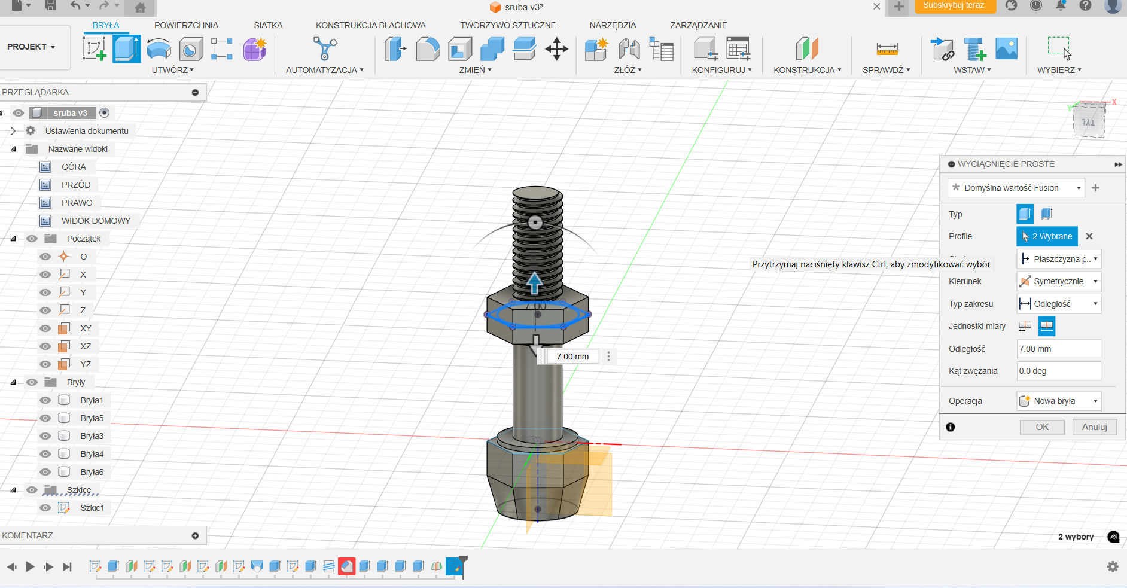
Task: Open the PROJEKT workspace dropdown
Action: (x=32, y=47)
